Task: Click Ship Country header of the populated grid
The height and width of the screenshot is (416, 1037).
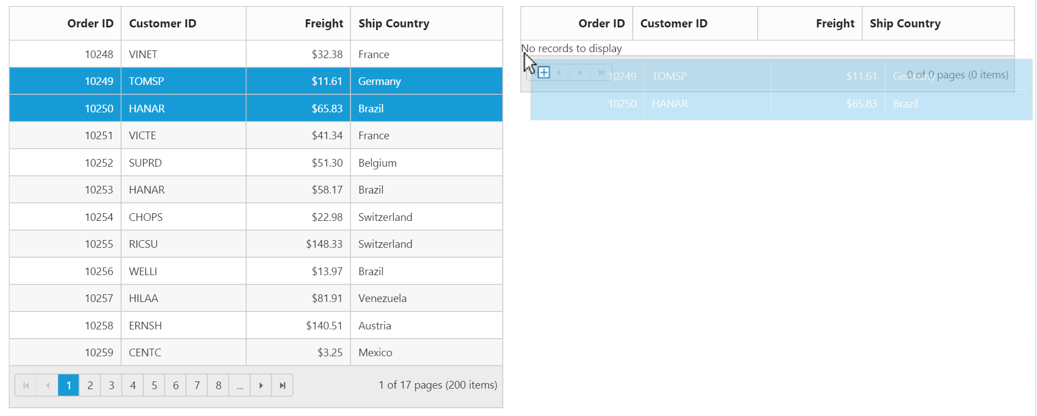Action: [x=394, y=24]
